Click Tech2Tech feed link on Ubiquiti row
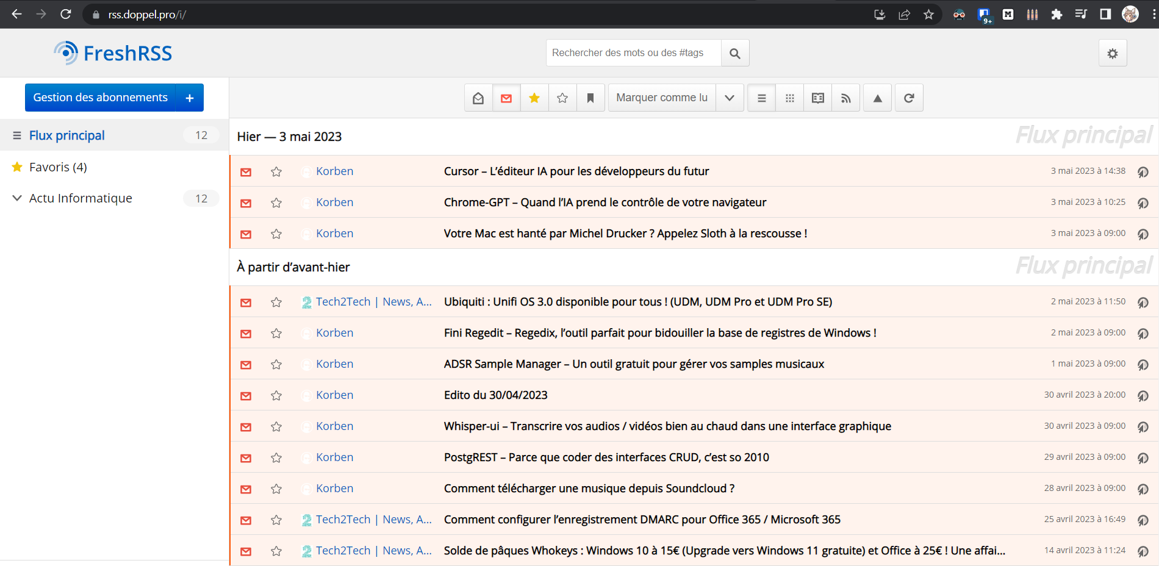1159x566 pixels. coord(373,302)
